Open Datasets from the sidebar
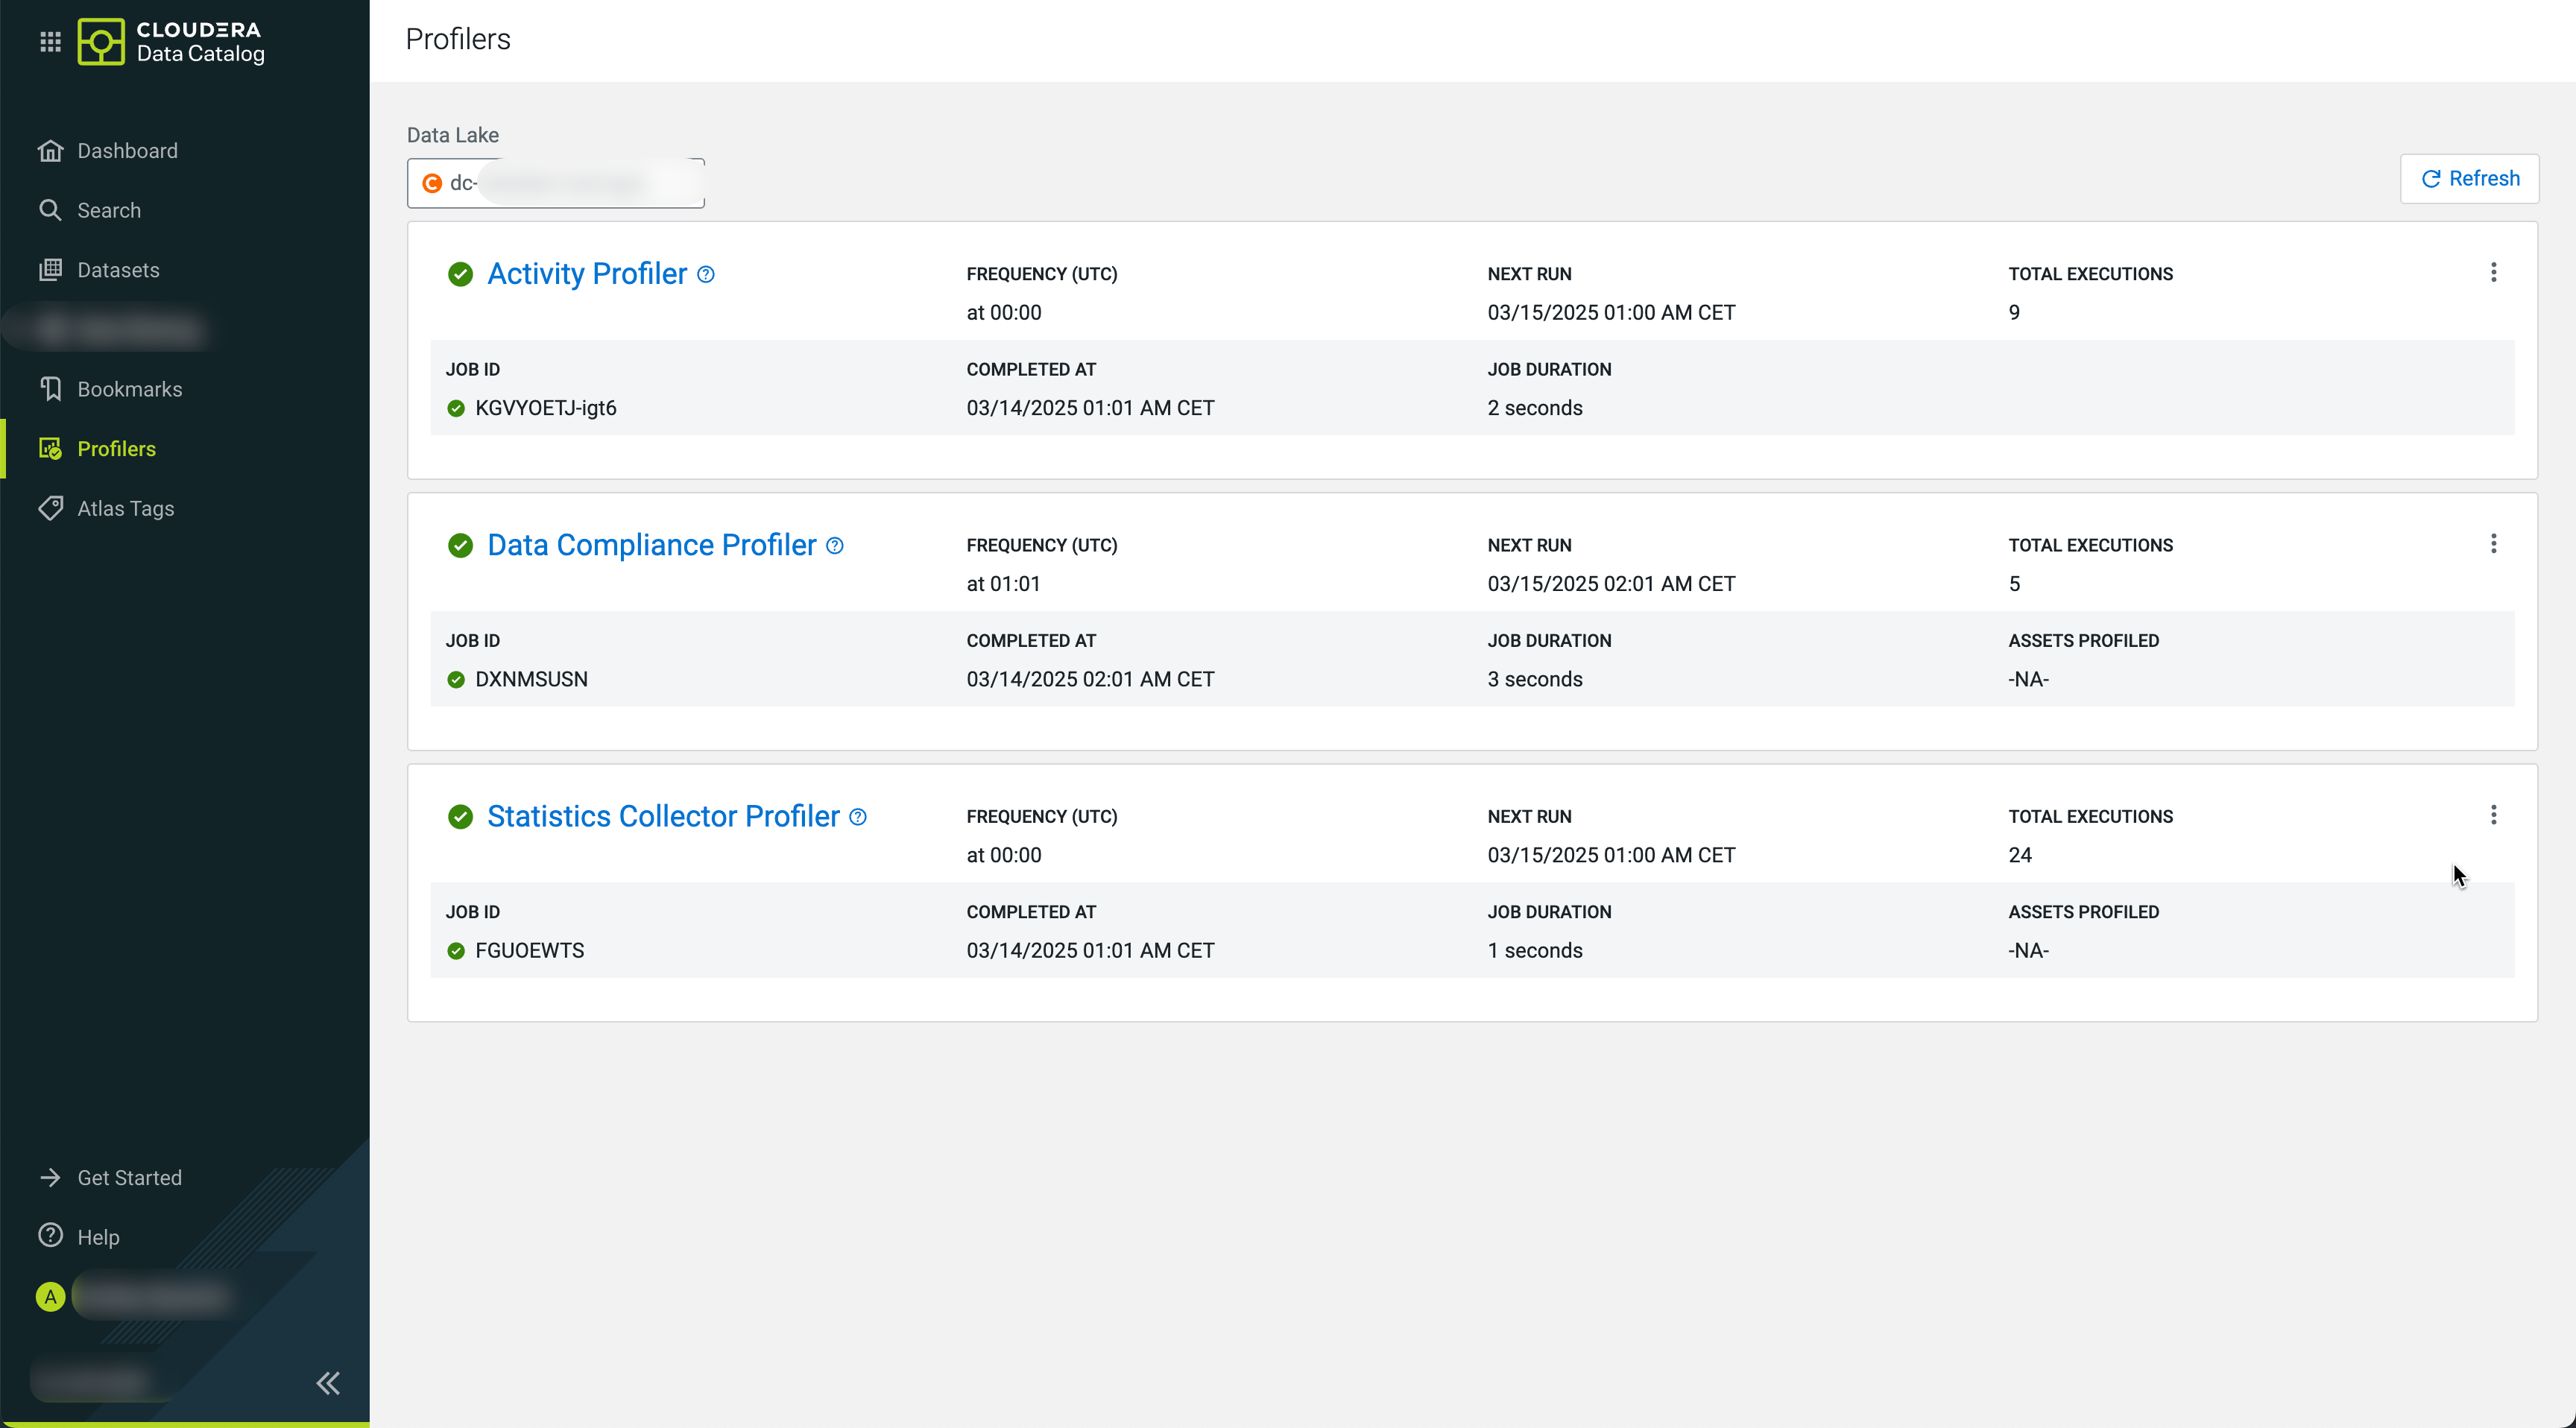The width and height of the screenshot is (2576, 1428). click(118, 270)
